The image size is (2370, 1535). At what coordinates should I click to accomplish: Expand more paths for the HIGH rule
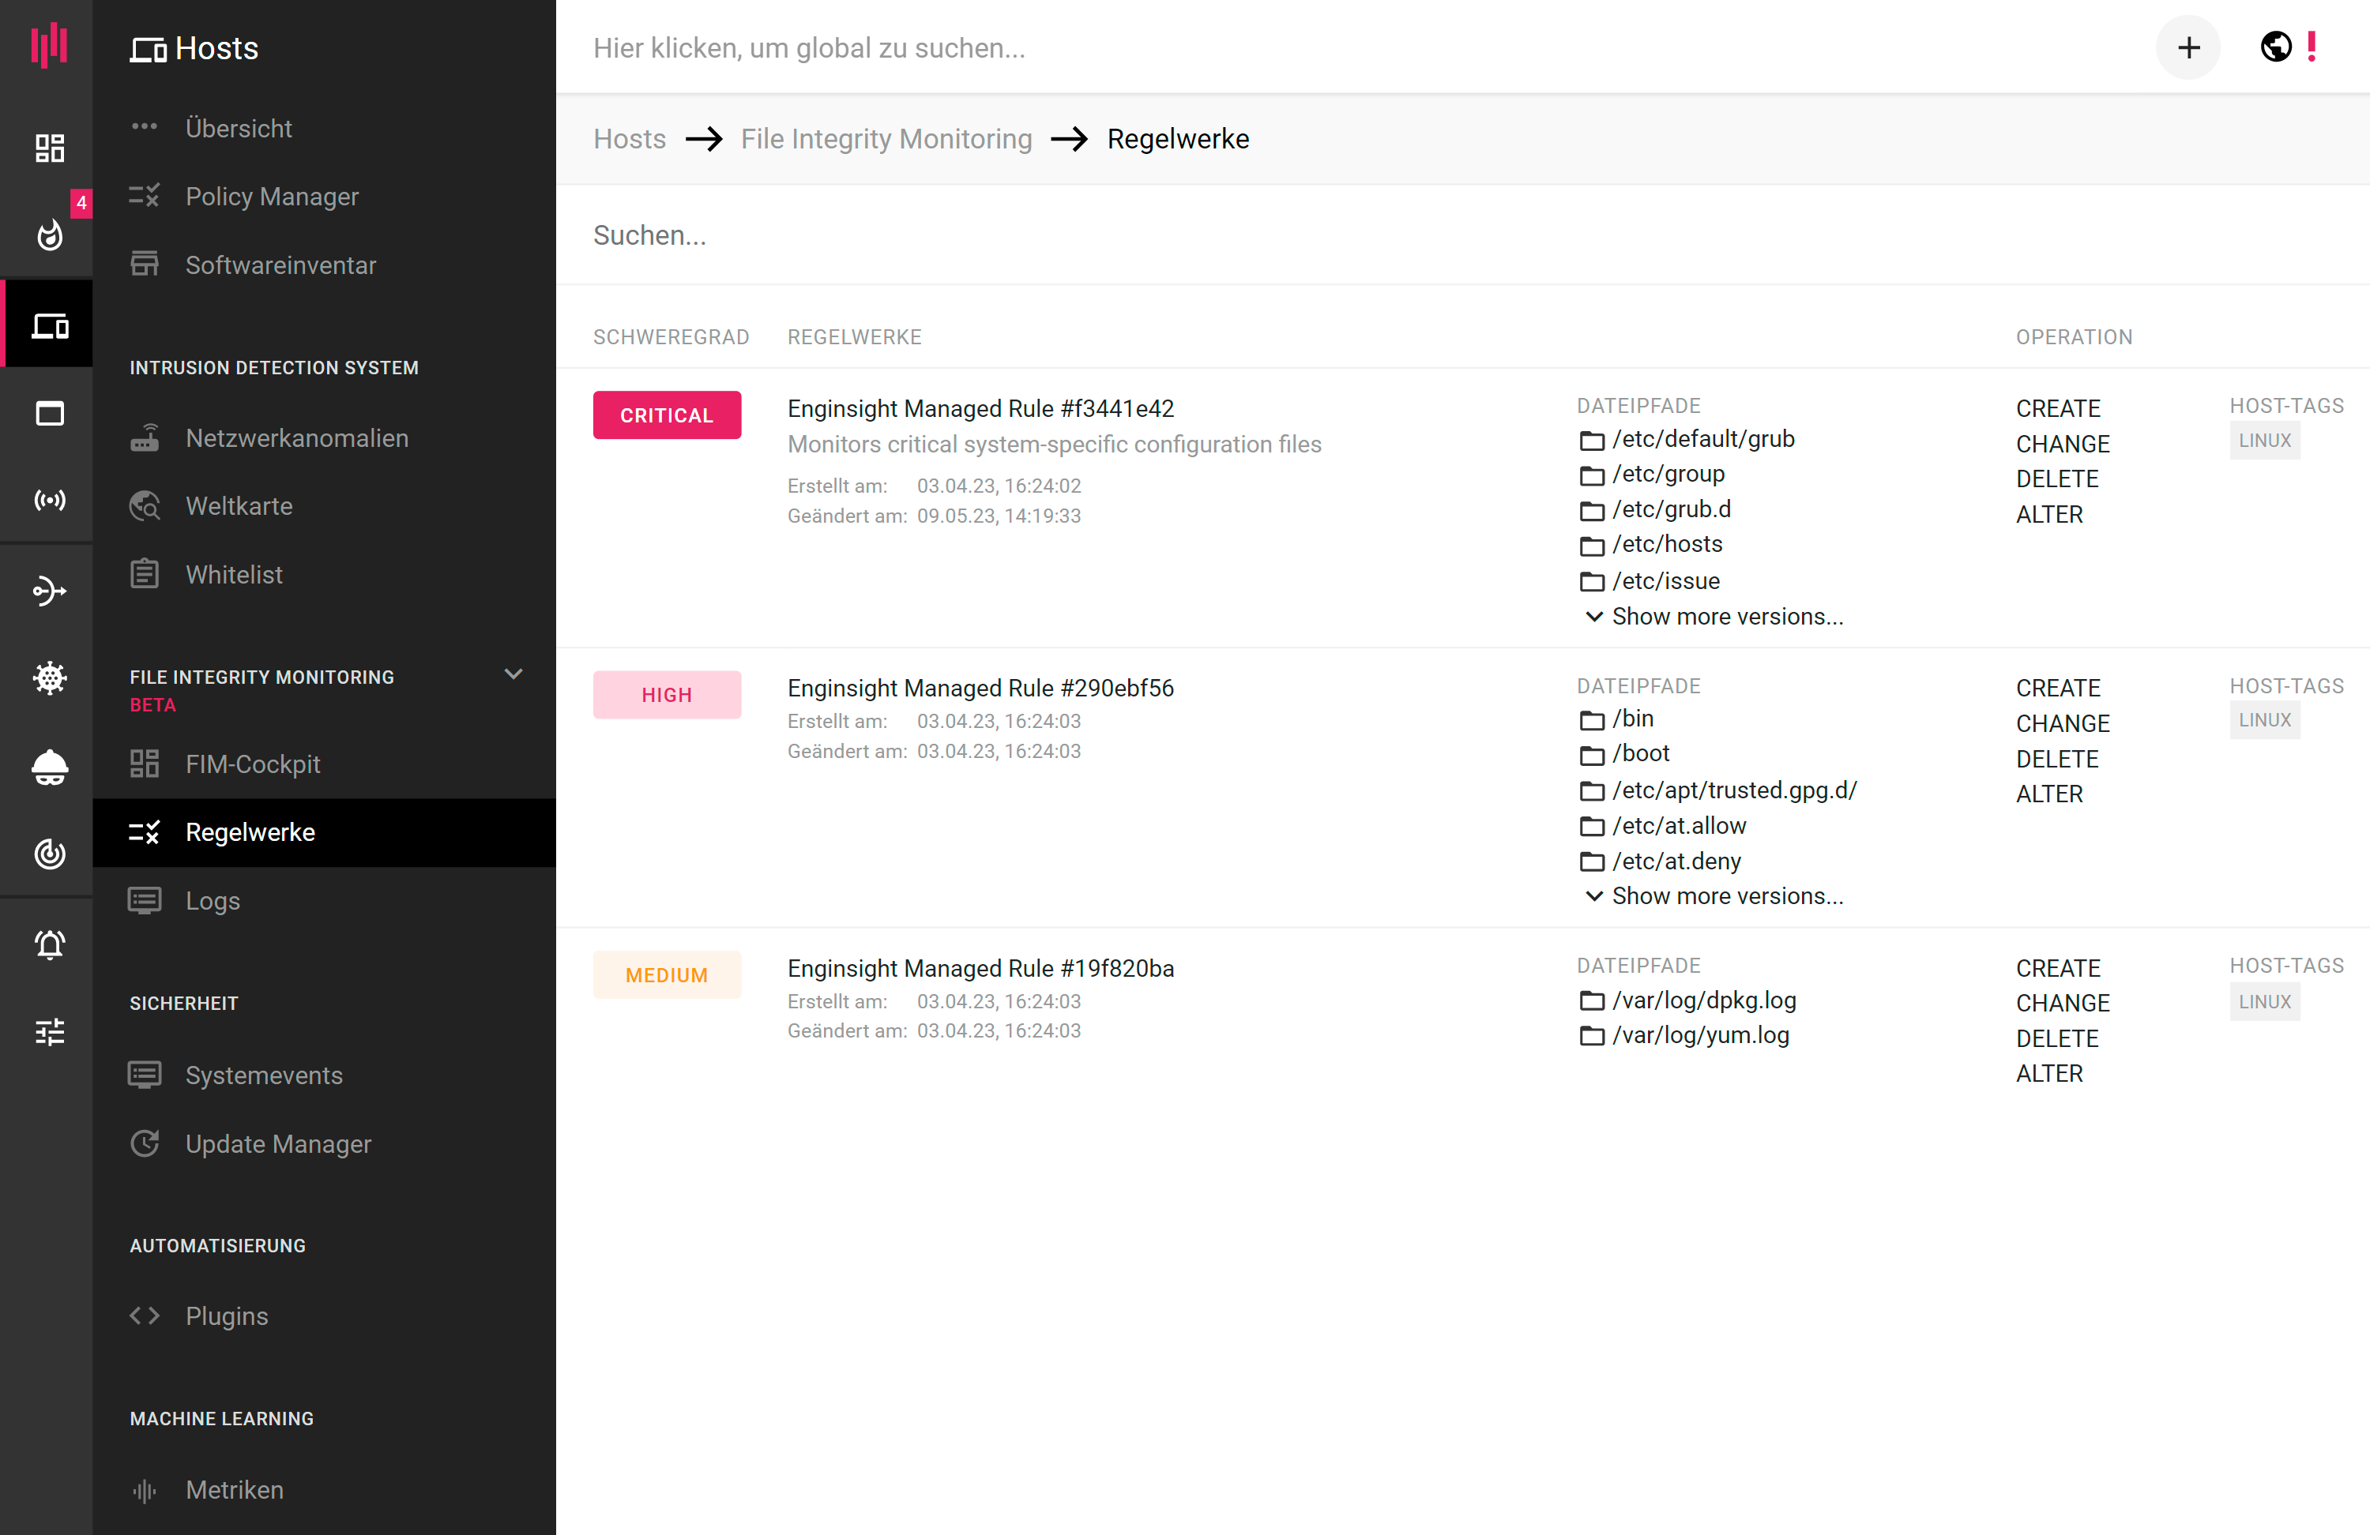[x=1725, y=896]
